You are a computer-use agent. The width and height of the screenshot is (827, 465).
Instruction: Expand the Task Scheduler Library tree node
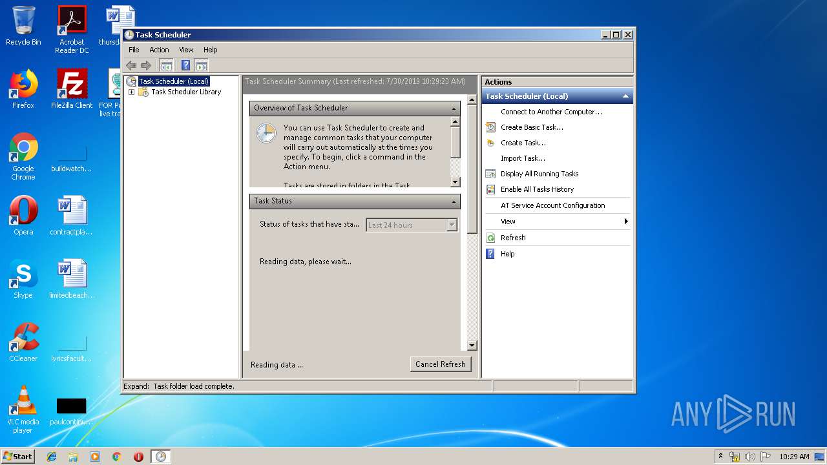pyautogui.click(x=132, y=92)
